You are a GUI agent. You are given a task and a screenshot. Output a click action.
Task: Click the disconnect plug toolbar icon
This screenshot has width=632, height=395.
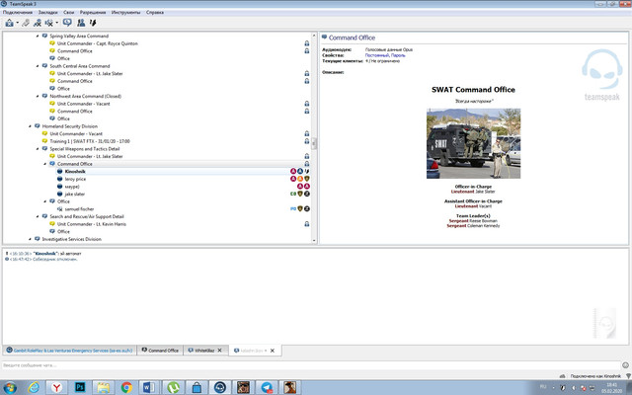coord(26,23)
